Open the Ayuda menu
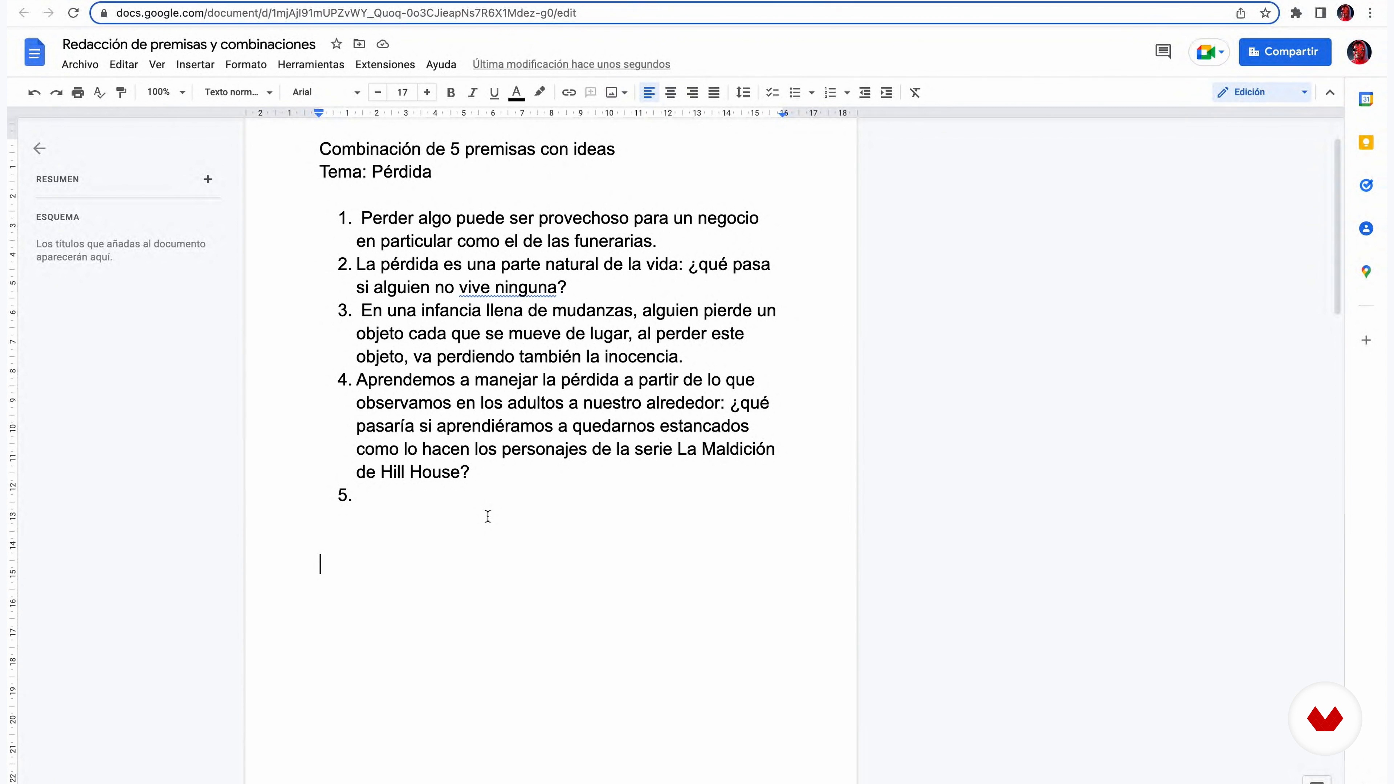The width and height of the screenshot is (1394, 784). pyautogui.click(x=440, y=64)
